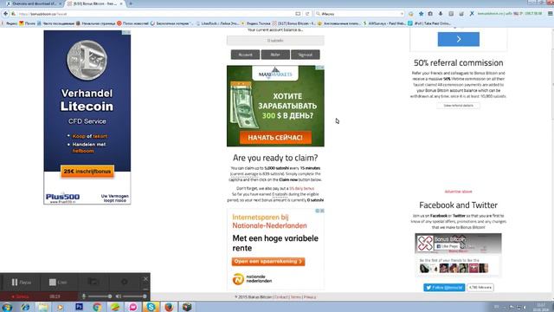Screen dimensions: 554x312
Task: Launch Internet Explorer from taskbar
Action: tap(25, 307)
